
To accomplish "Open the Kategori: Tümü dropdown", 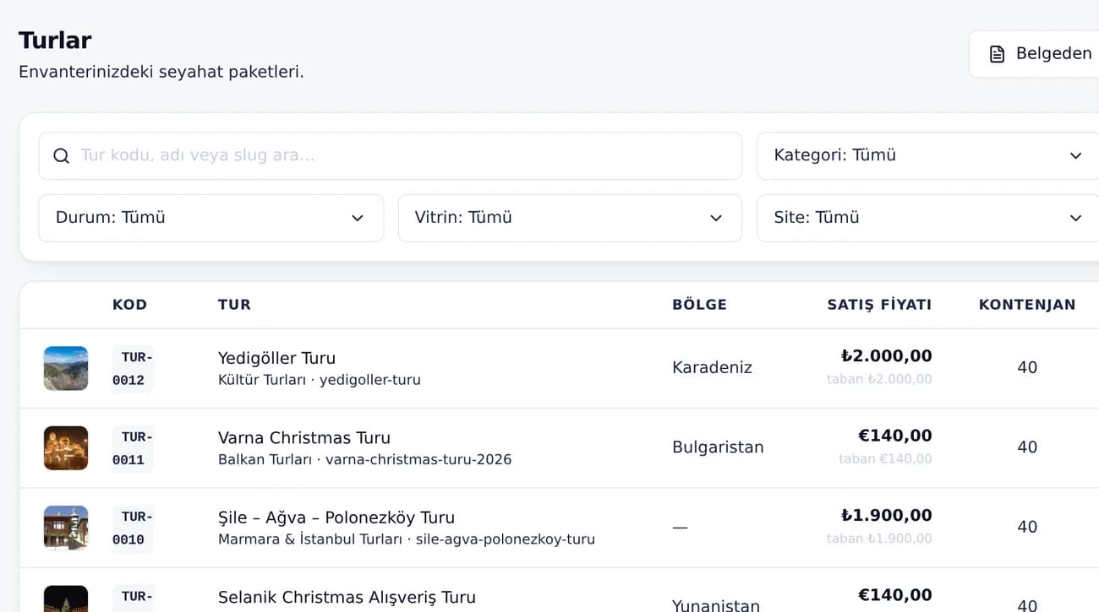I will pos(928,155).
